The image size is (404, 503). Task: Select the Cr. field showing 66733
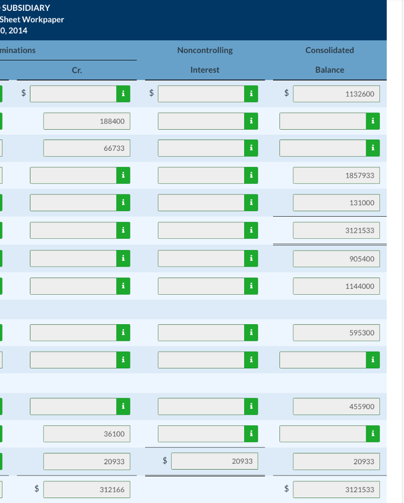click(x=87, y=148)
